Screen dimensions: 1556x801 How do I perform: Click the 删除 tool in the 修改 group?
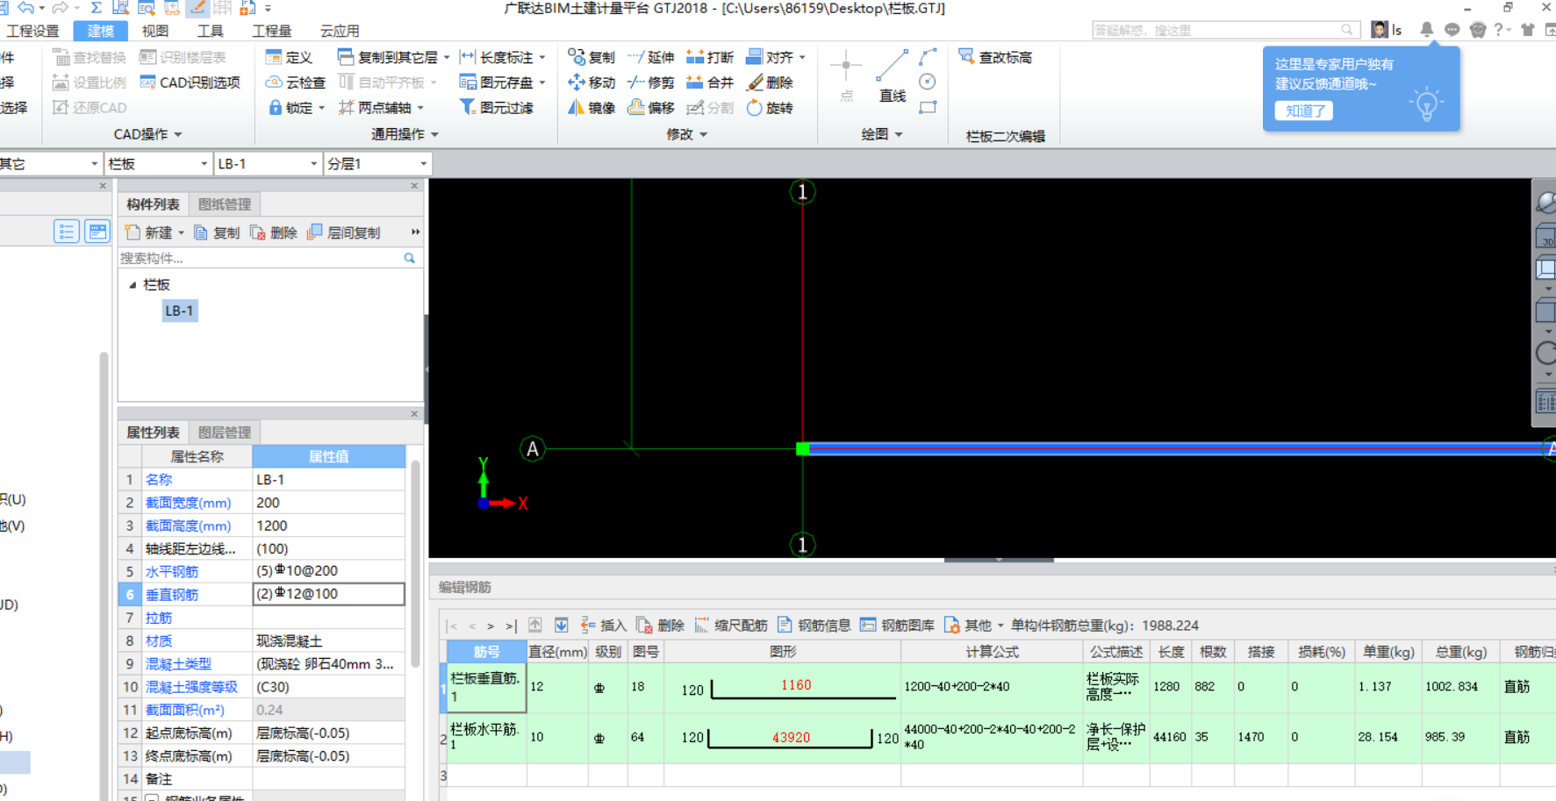[770, 82]
